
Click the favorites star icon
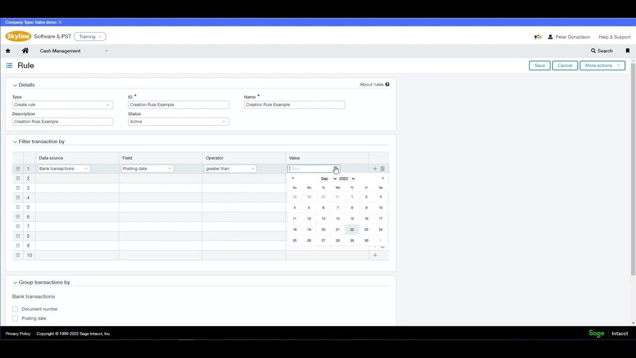pos(8,51)
